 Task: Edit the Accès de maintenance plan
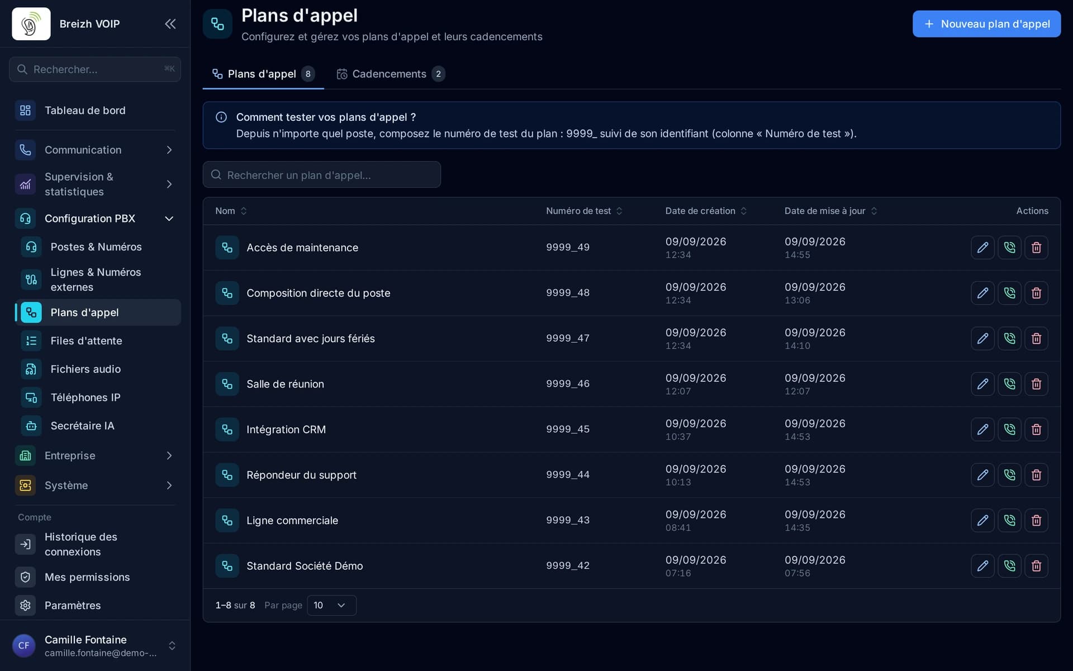[982, 248]
